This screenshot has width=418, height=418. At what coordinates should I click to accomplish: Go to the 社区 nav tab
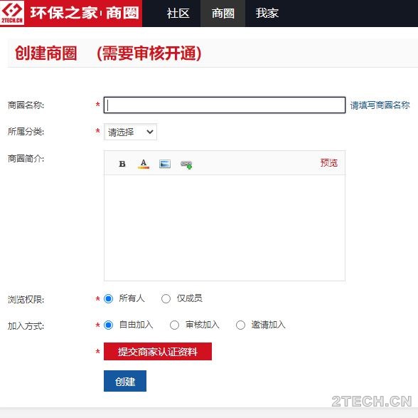pyautogui.click(x=178, y=13)
